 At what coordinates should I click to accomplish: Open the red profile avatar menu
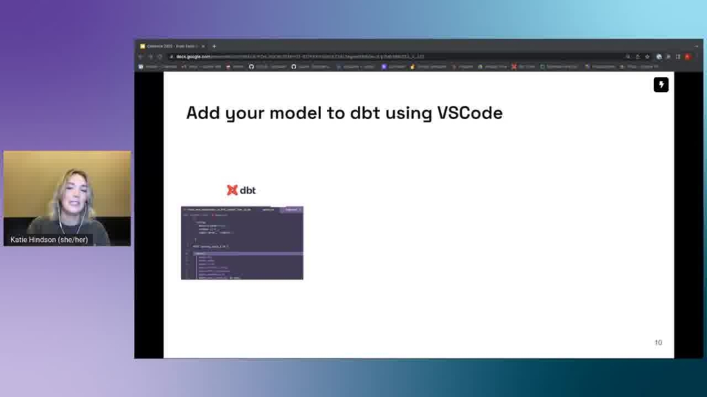688,57
